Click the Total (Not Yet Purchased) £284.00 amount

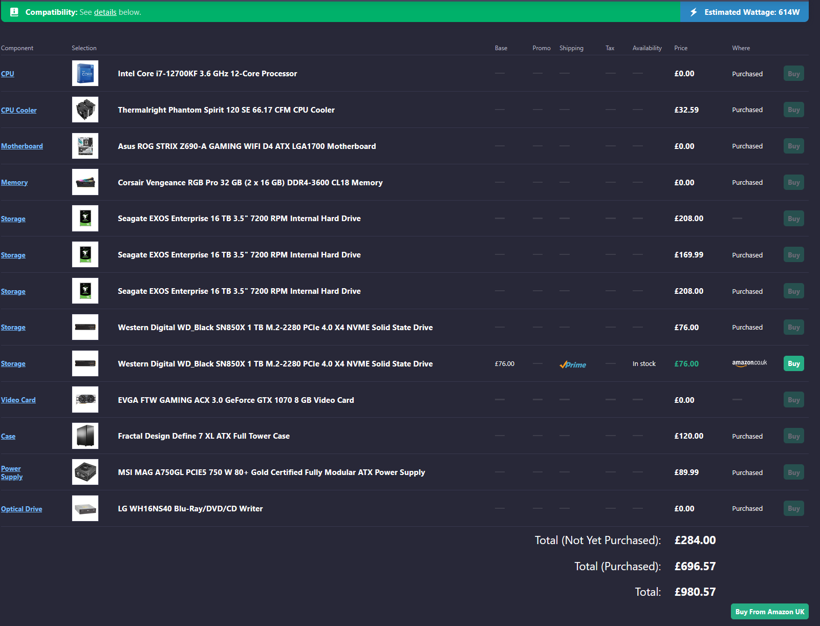pyautogui.click(x=695, y=540)
